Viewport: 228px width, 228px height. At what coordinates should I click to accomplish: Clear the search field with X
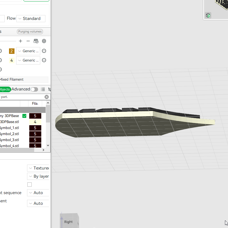(x=46, y=97)
